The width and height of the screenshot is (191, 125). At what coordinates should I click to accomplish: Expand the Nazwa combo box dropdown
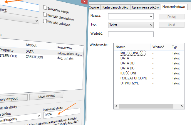151,16
